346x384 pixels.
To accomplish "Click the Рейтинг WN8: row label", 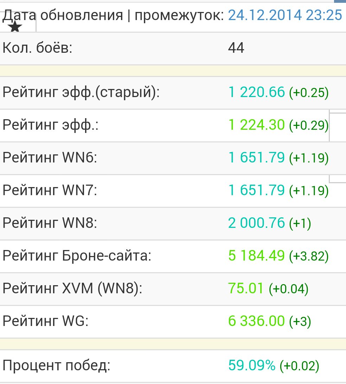I will 50,223.
